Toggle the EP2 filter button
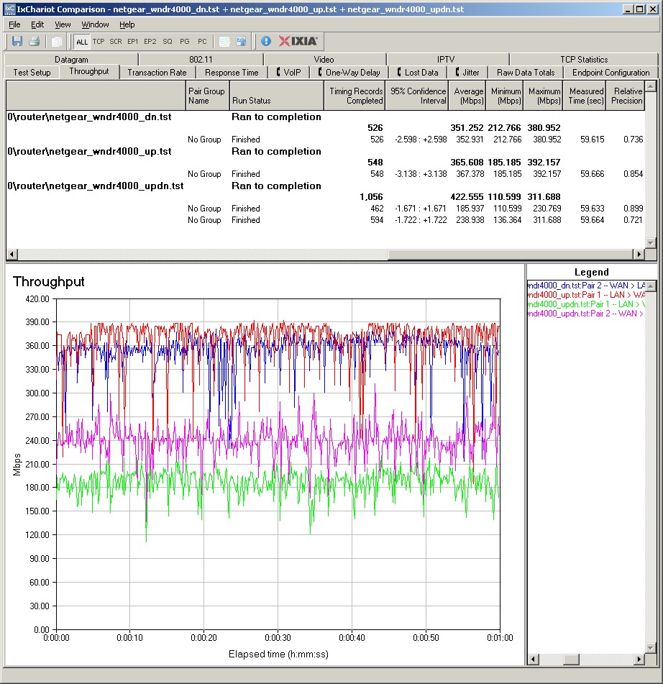This screenshot has width=663, height=684. (x=150, y=42)
